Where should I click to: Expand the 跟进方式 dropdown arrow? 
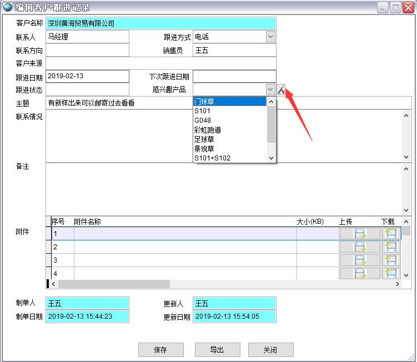pyautogui.click(x=270, y=37)
